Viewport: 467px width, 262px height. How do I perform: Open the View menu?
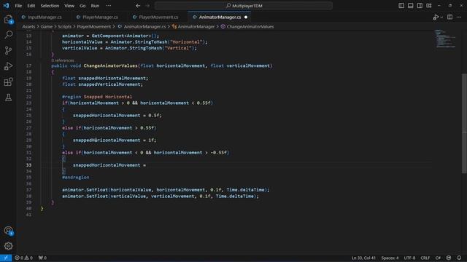pyautogui.click(x=69, y=6)
